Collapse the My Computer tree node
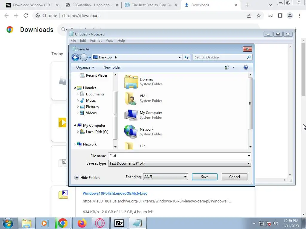The image size is (306, 229). [75, 126]
